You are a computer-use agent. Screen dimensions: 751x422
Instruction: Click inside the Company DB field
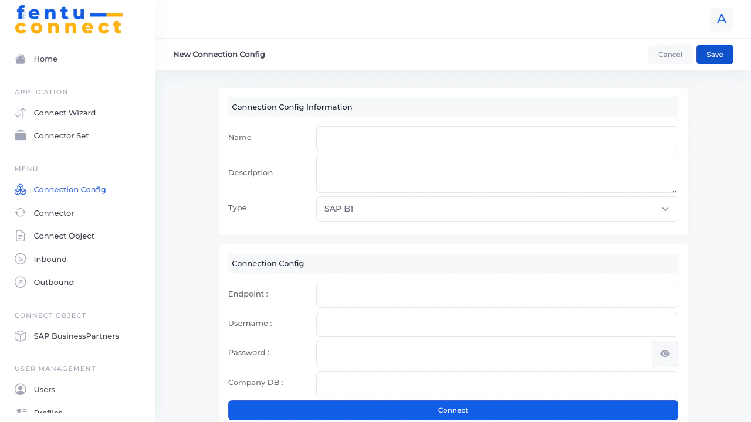[497, 383]
